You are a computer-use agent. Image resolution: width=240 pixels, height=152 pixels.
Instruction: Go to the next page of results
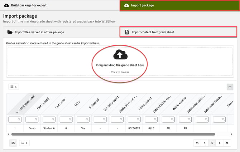(220, 143)
